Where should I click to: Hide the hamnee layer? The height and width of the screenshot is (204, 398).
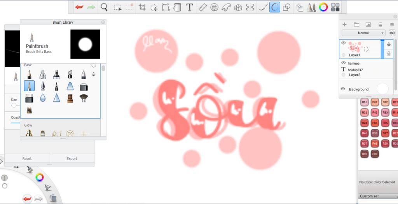coord(344,62)
